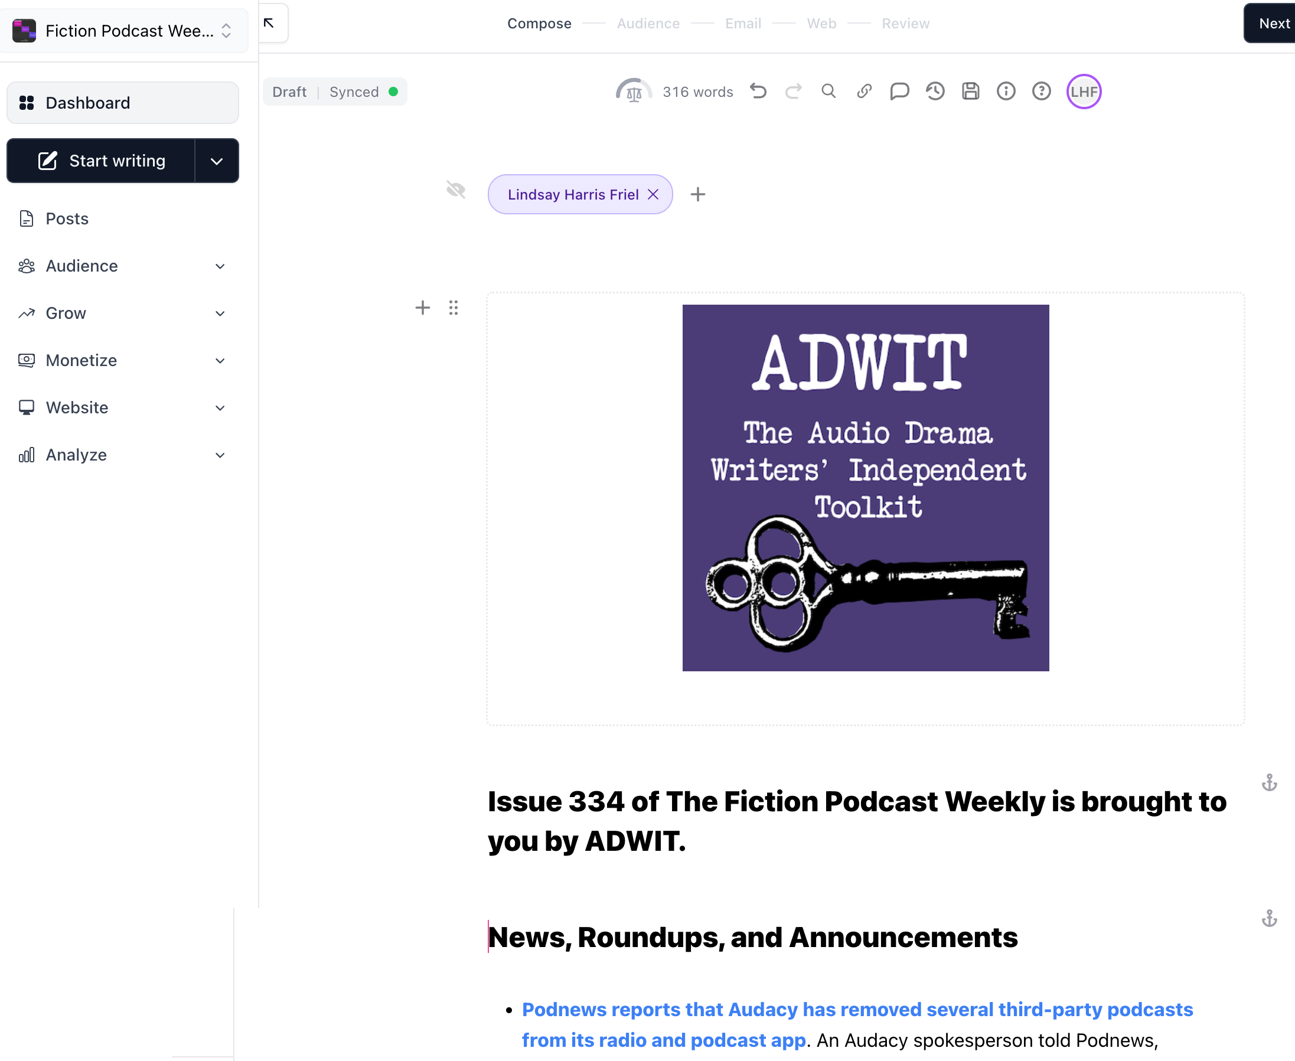Click the redo arrow icon

click(x=793, y=92)
